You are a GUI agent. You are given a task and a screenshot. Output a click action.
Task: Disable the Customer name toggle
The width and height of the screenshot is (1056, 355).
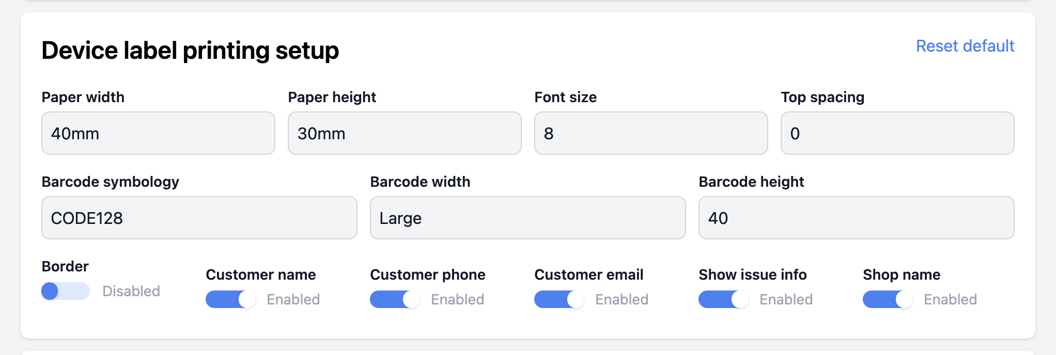click(x=230, y=299)
